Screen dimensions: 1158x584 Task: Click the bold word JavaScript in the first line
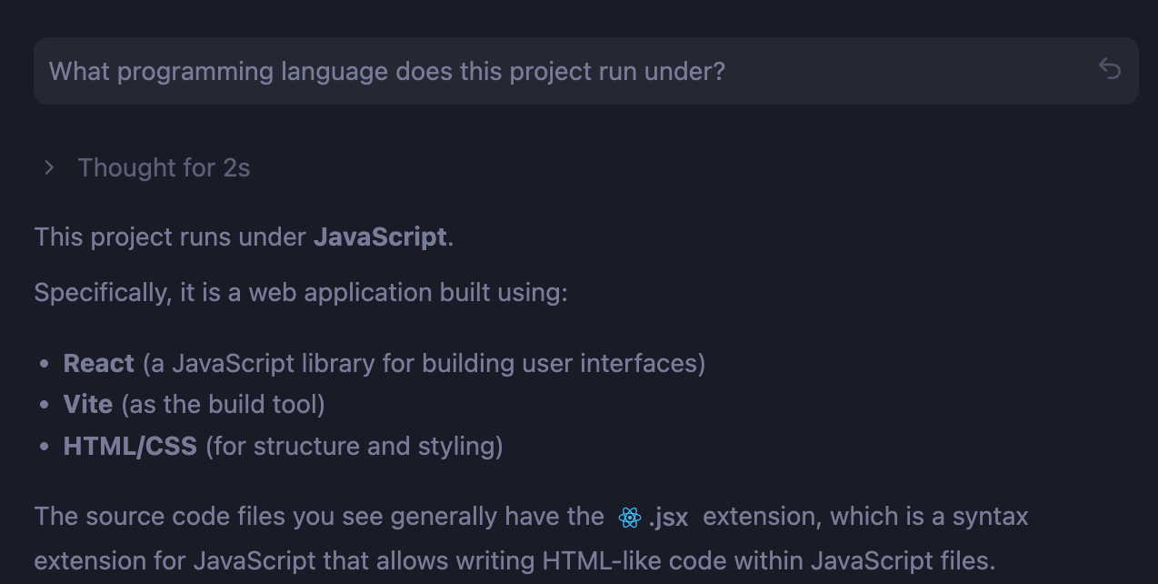click(380, 237)
